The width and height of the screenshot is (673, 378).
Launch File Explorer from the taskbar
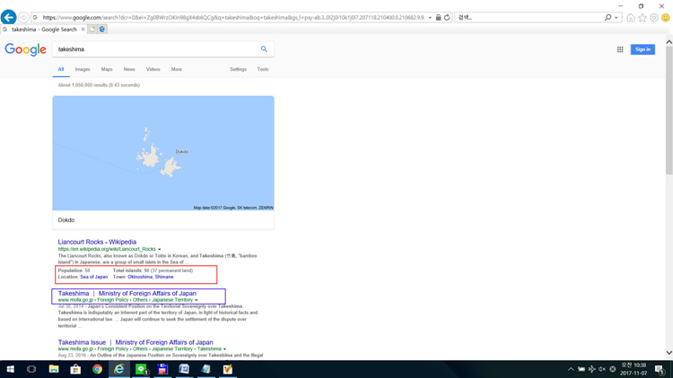click(54, 369)
